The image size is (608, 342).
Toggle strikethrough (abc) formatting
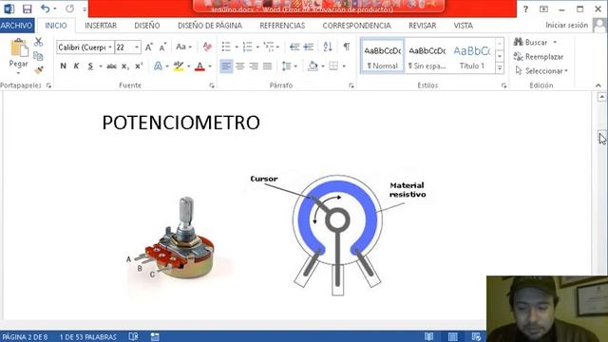click(x=111, y=66)
